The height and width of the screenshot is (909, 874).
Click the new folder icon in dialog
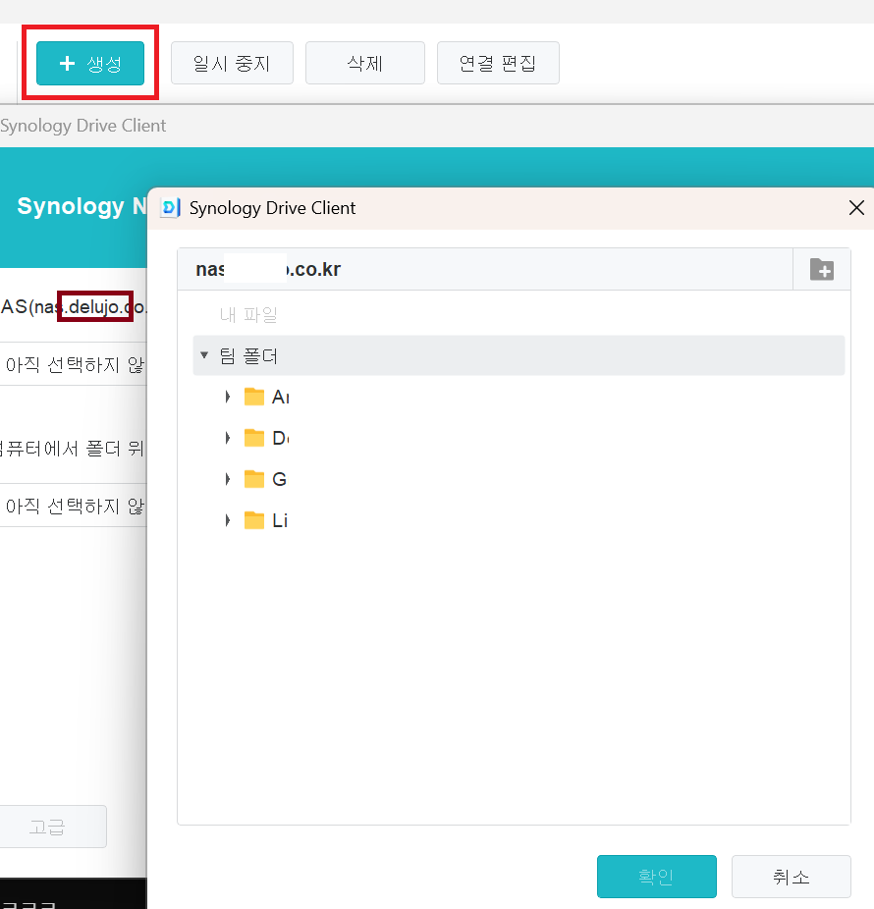click(821, 270)
